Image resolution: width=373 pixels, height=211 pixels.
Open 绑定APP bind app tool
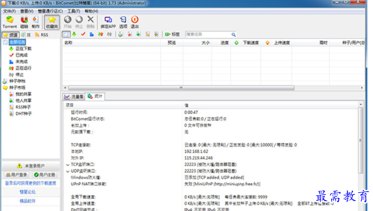click(x=108, y=22)
